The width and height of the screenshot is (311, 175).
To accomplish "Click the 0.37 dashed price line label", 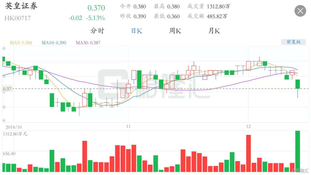I will click(7, 89).
